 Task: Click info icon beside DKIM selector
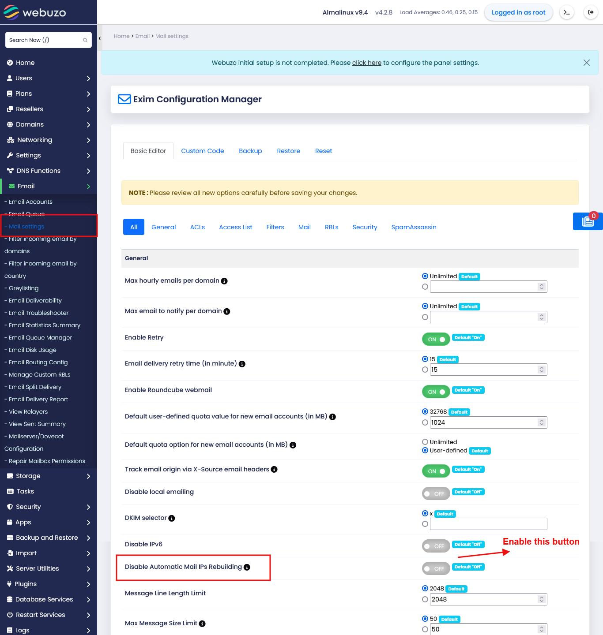tap(172, 518)
